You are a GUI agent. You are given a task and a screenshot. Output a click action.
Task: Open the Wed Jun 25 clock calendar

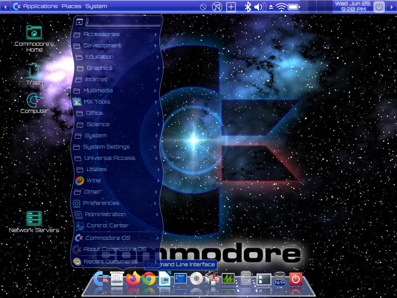pyautogui.click(x=353, y=7)
